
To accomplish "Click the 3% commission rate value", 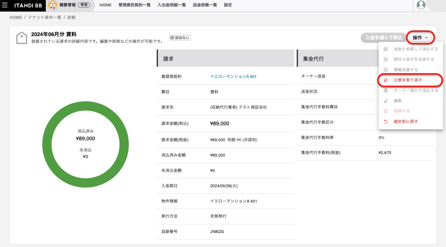I will point(381,138).
